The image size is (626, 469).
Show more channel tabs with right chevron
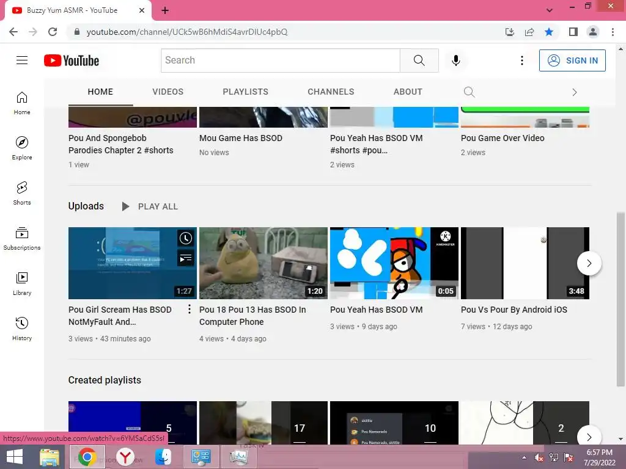coord(575,92)
